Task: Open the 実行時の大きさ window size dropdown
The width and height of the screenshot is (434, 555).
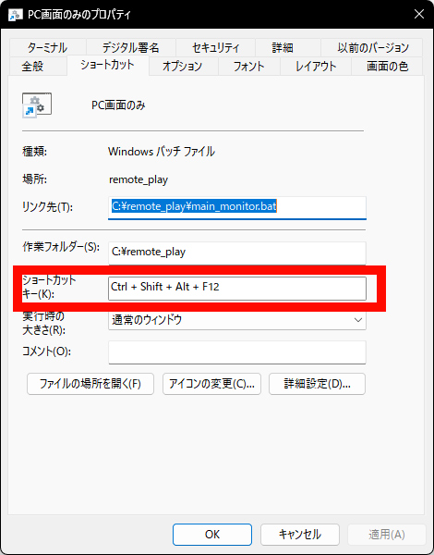Action: 237,320
